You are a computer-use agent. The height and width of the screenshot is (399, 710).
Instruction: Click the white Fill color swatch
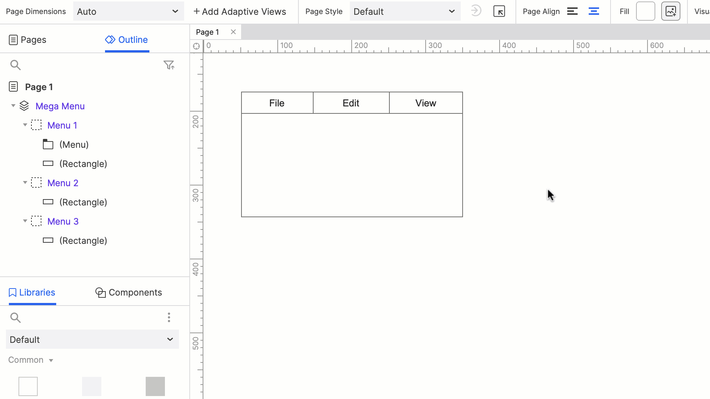pos(645,11)
